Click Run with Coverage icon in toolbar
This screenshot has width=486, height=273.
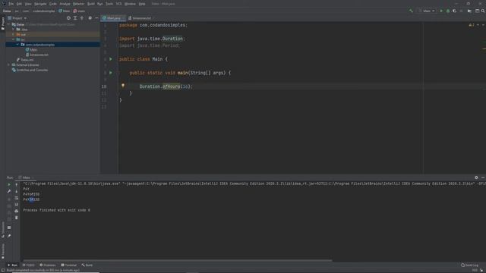click(454, 11)
